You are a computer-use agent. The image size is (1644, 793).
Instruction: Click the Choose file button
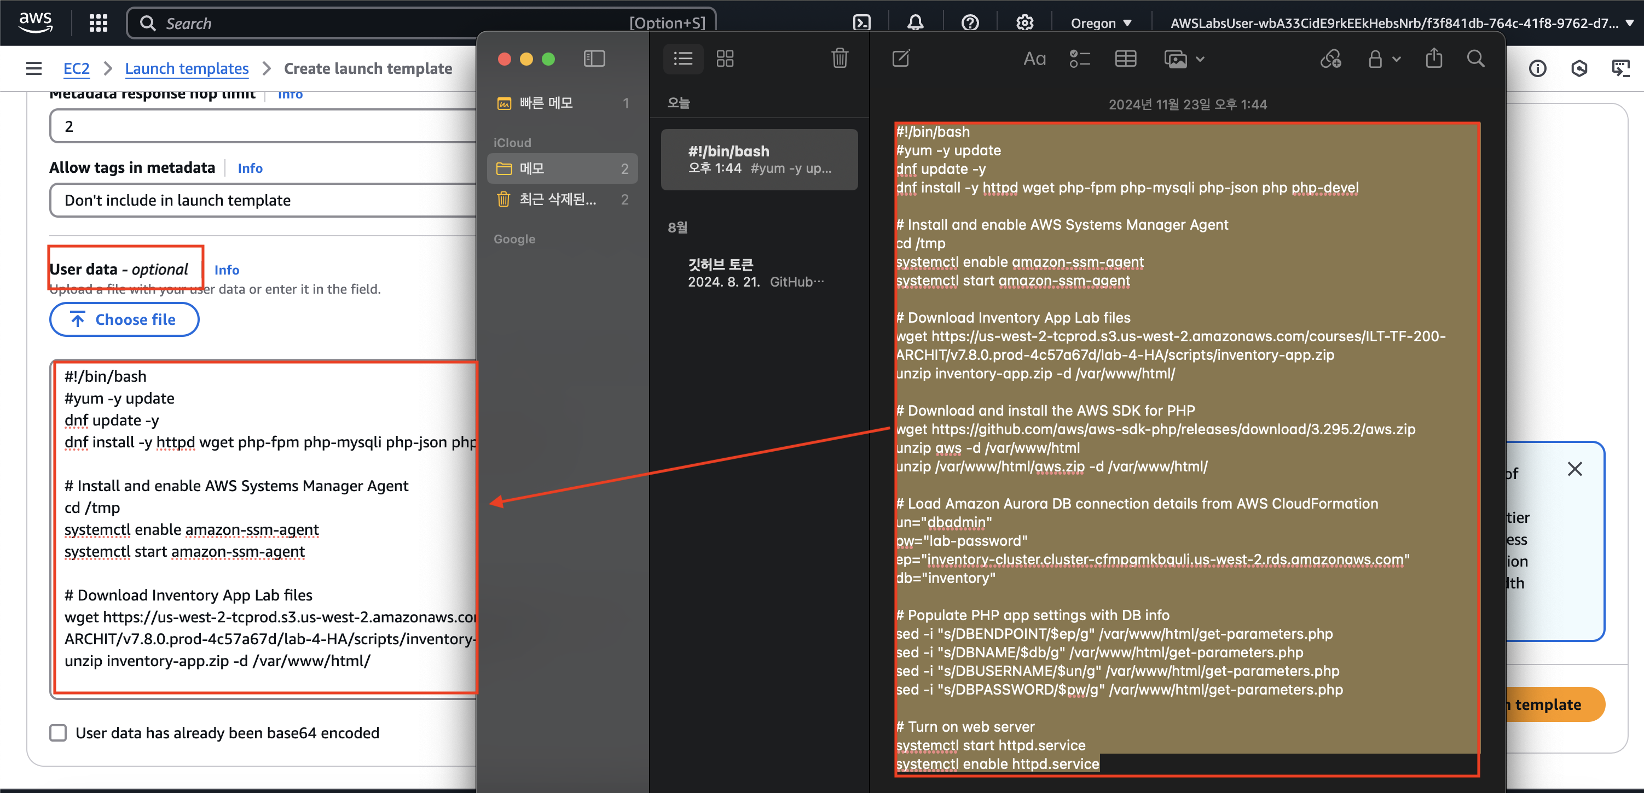tap(124, 319)
